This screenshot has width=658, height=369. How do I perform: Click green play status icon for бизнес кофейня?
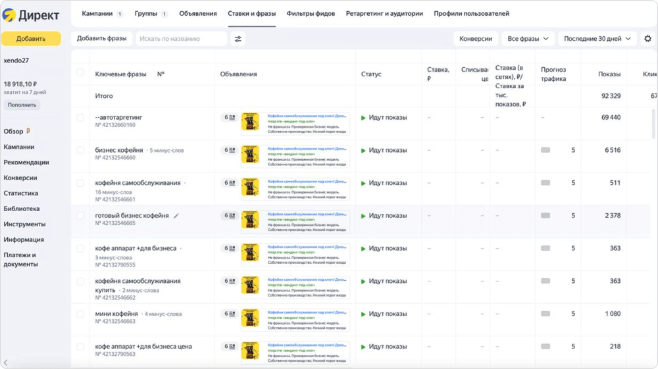pyautogui.click(x=363, y=151)
